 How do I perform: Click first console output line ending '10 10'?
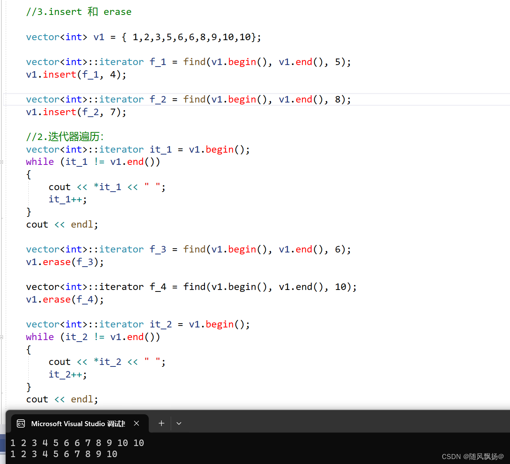(77, 443)
